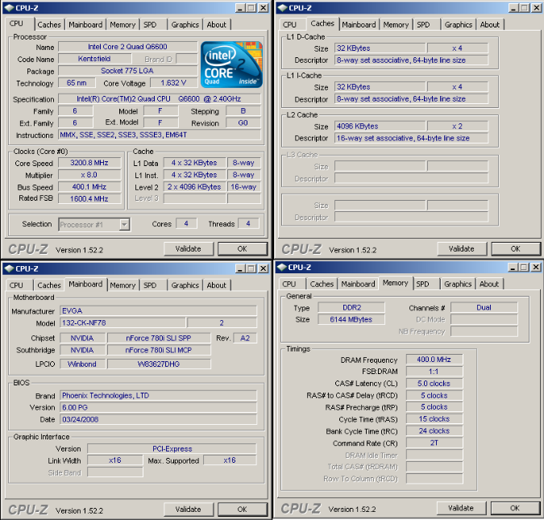Click OK in the Caches tab window
544x520 pixels.
[x=516, y=249]
